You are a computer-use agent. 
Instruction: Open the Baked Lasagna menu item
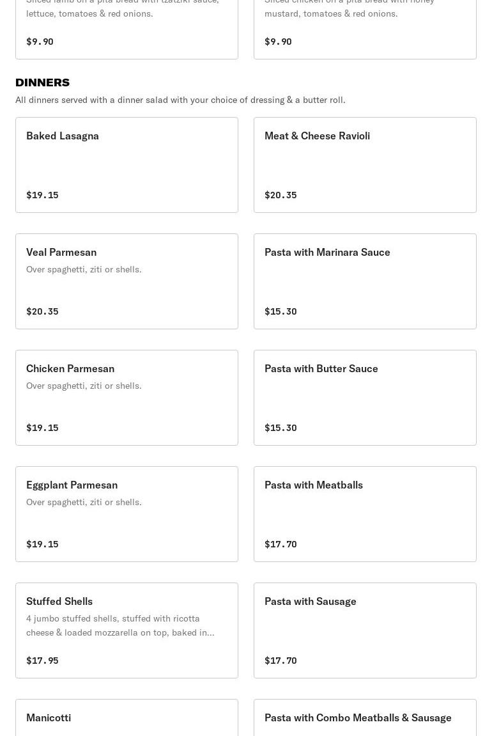(127, 164)
